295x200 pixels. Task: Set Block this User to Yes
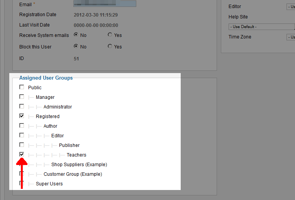110,47
